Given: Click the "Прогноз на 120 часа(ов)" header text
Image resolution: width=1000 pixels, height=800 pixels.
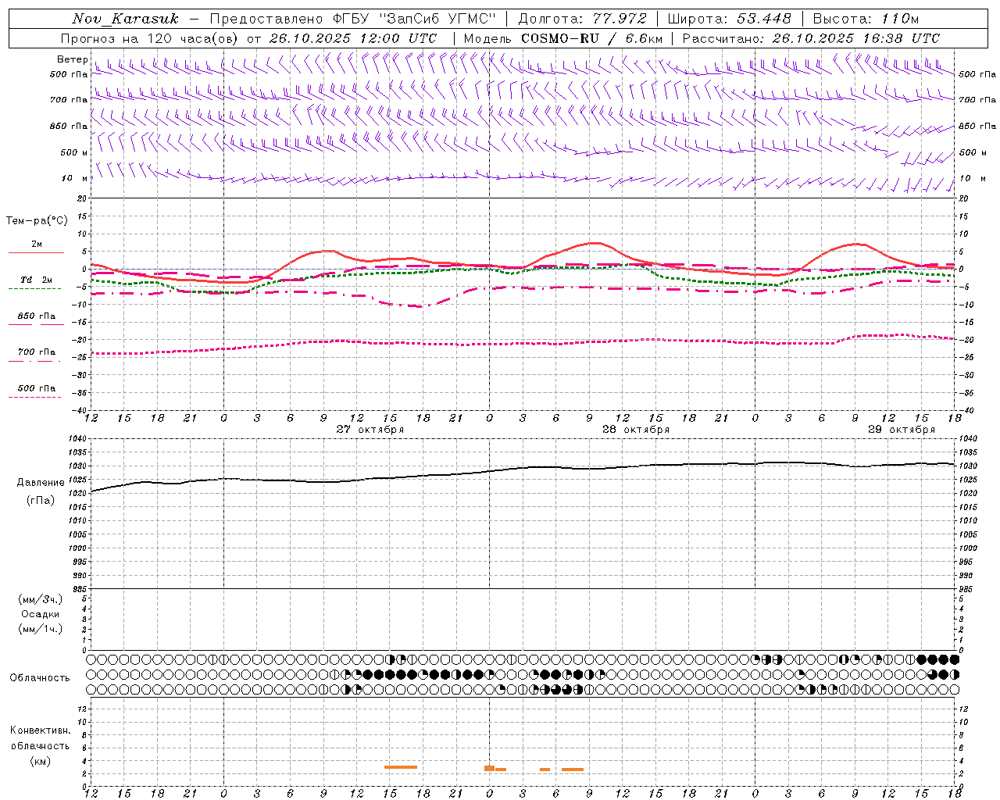Looking at the screenshot, I should [152, 38].
